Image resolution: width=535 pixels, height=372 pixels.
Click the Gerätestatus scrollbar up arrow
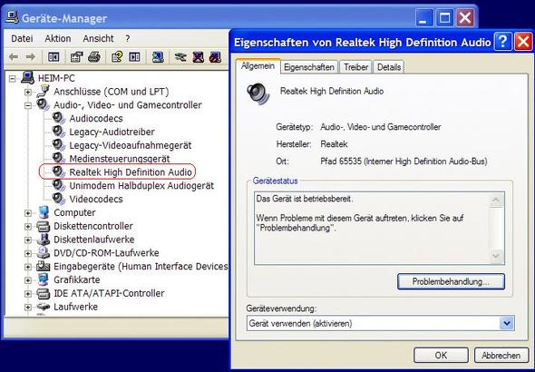[496, 200]
